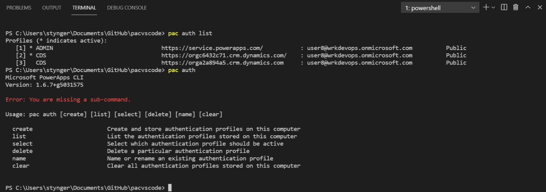
Task: Click the ADMIN profile entry
Action: 44,48
